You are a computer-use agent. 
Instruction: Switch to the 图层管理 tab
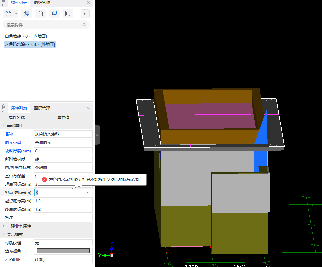[42, 108]
